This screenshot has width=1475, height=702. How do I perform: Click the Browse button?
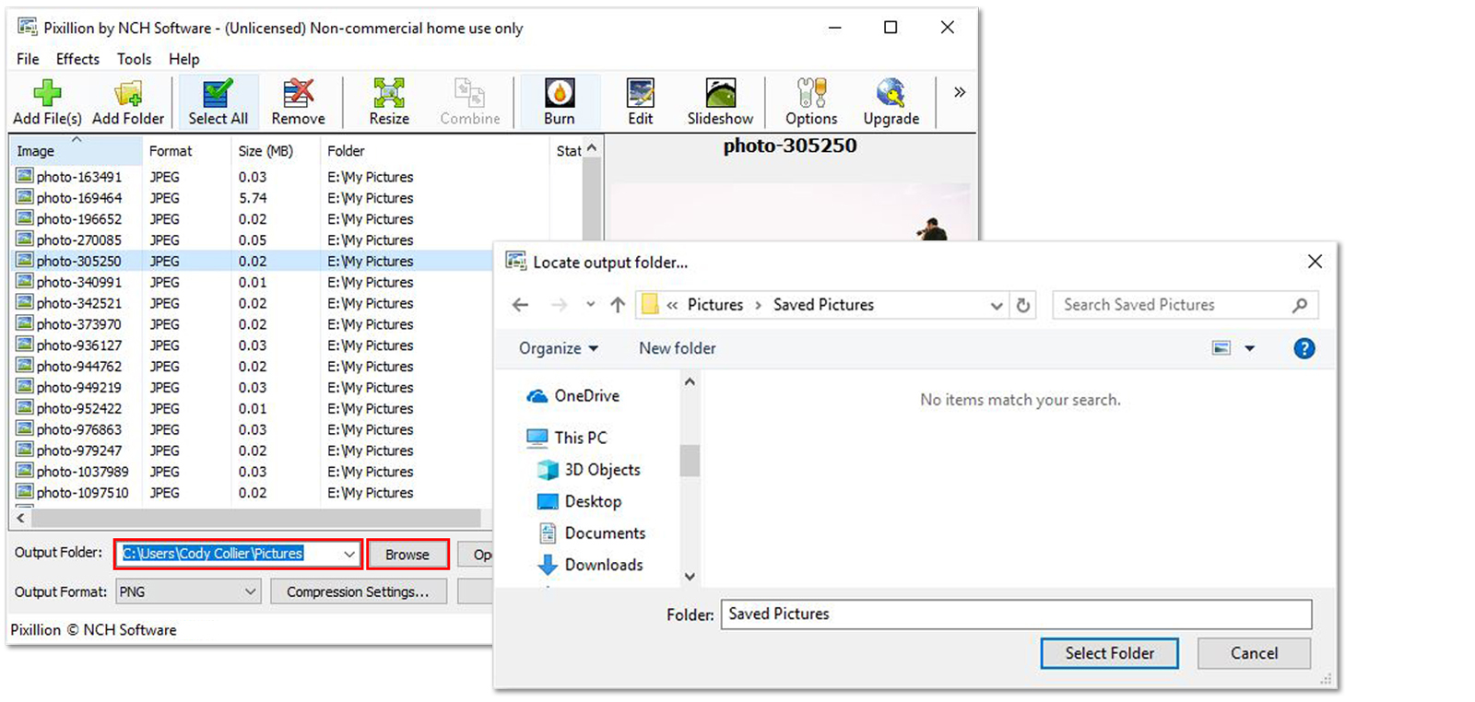407,555
